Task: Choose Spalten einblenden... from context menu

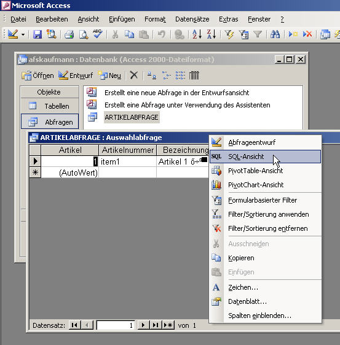Action: (x=266, y=316)
